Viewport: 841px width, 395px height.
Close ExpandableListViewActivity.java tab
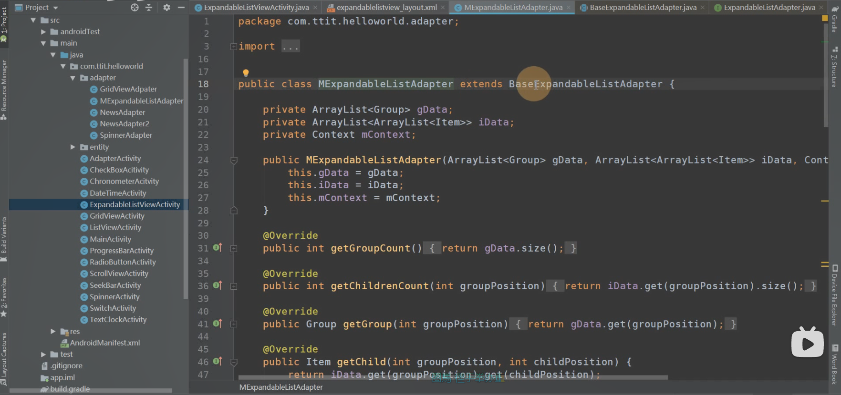tap(315, 7)
